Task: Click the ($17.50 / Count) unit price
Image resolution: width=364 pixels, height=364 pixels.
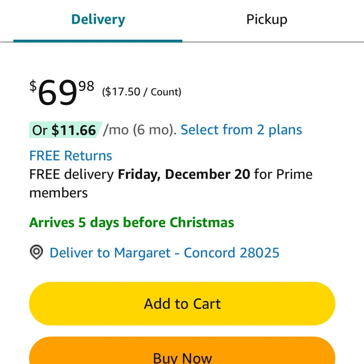Action: point(142,92)
